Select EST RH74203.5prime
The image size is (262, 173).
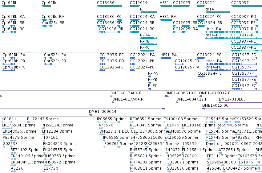146,163
